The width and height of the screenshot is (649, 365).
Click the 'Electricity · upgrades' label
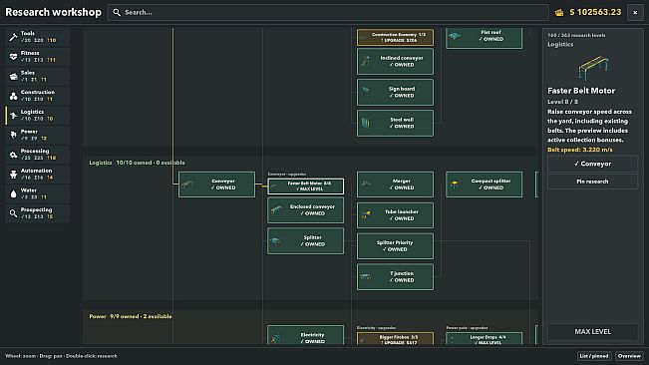376,328
